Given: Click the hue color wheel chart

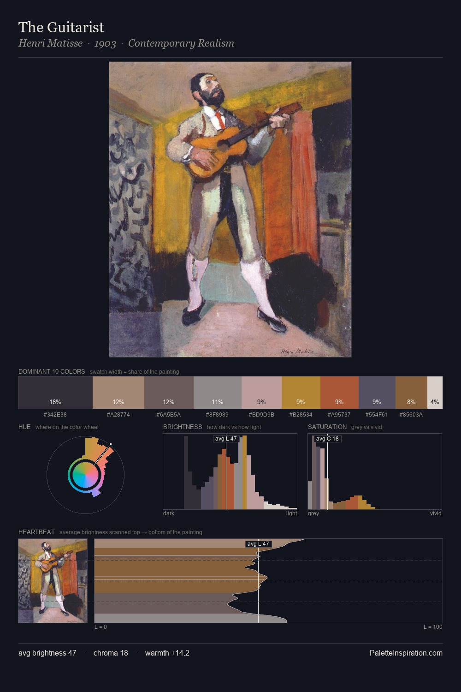Looking at the screenshot, I should tap(85, 474).
